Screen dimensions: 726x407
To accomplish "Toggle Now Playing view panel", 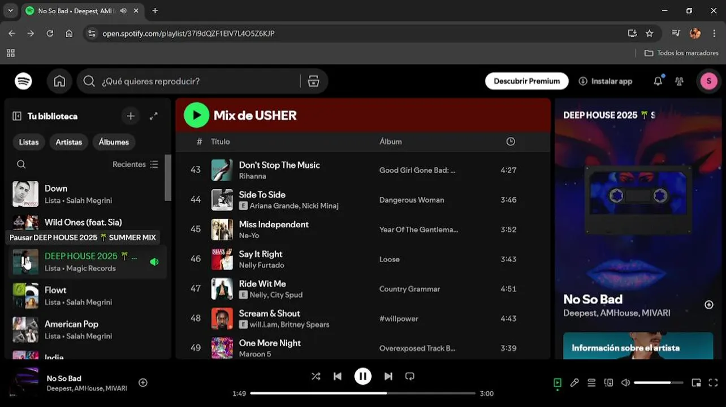I will click(558, 383).
